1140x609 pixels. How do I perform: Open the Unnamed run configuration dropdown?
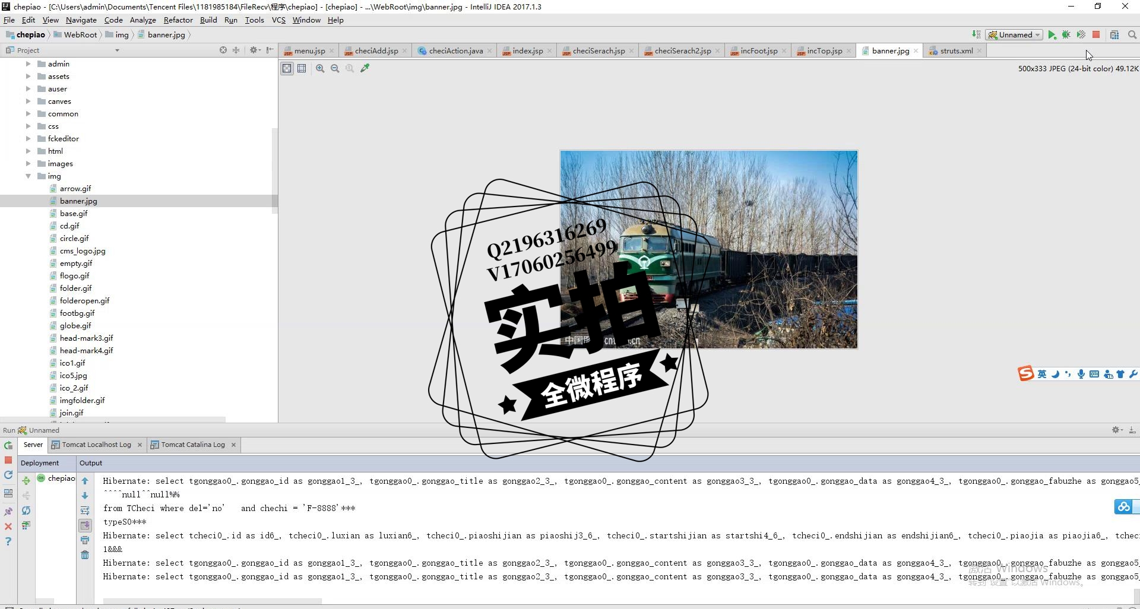[1014, 35]
